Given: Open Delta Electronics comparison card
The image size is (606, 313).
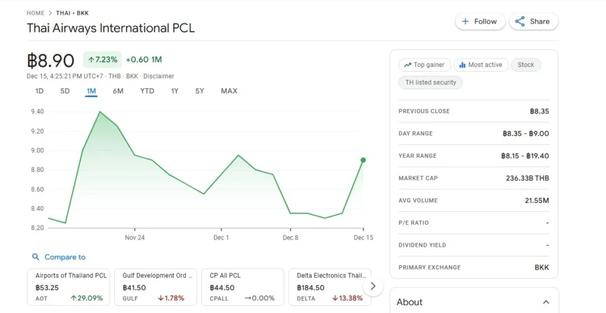Looking at the screenshot, I should pos(330,287).
